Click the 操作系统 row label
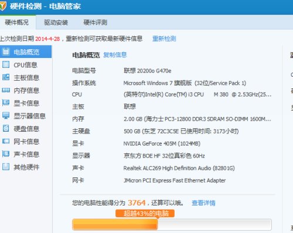 [84, 83]
